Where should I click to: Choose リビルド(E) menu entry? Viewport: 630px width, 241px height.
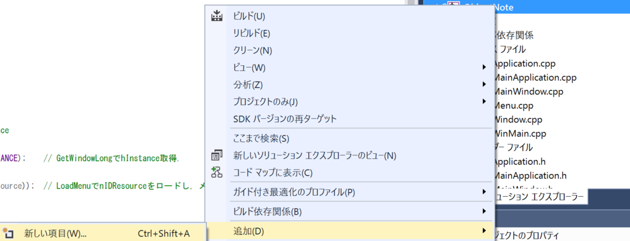coord(252,33)
